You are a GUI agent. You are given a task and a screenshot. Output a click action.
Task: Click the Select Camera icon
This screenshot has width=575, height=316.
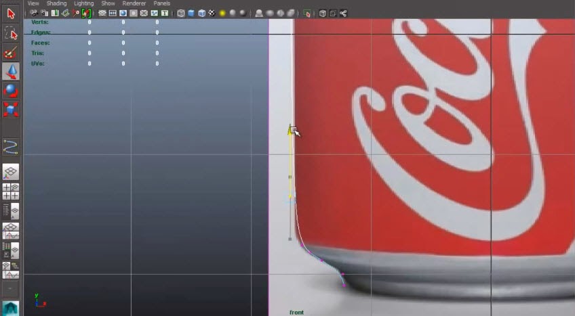34,14
